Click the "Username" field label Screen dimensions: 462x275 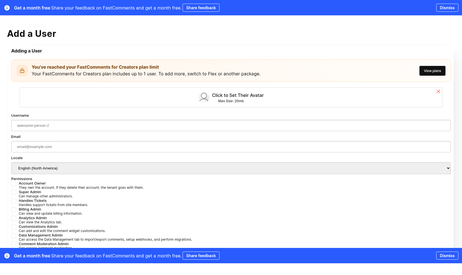click(x=20, y=116)
